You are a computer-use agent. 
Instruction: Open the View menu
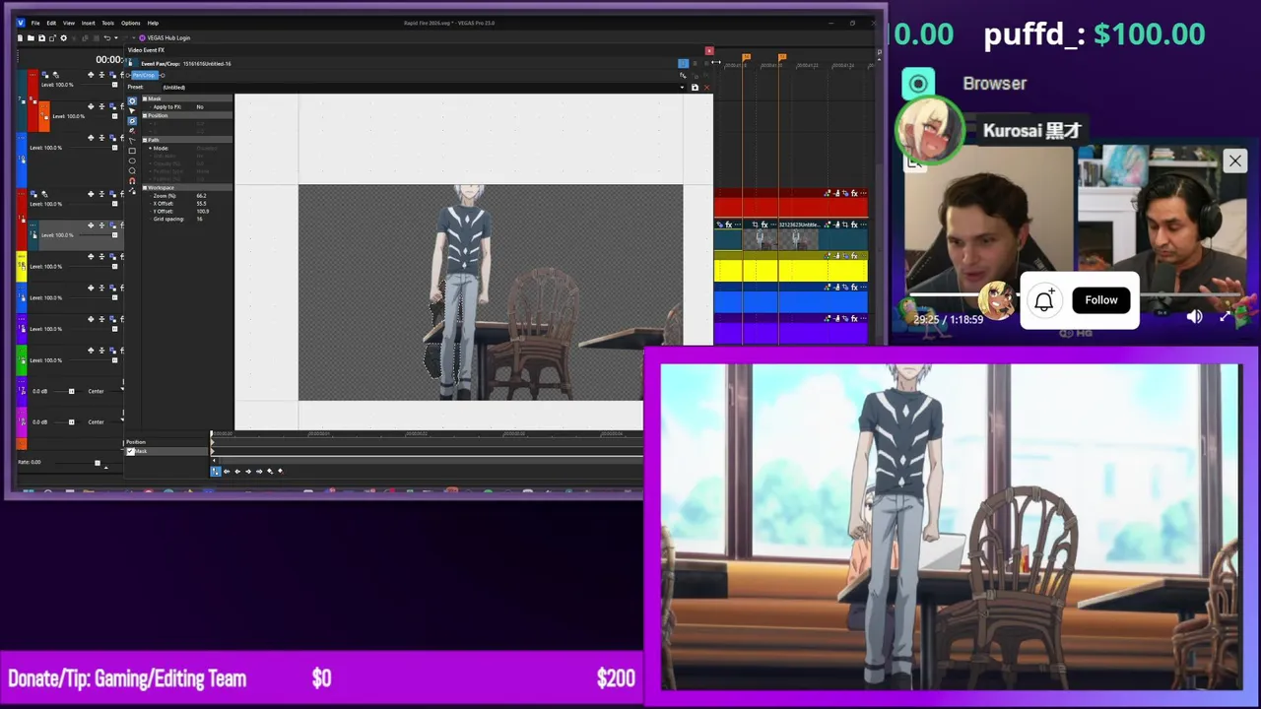tap(69, 23)
